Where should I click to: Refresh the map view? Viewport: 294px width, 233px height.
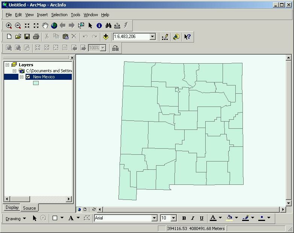pyautogui.click(x=94, y=209)
